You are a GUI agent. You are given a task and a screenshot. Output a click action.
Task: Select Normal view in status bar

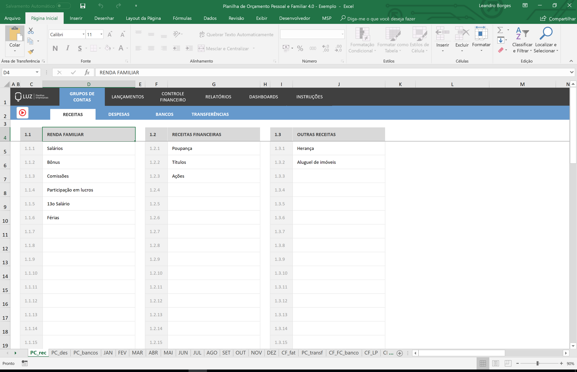pos(483,364)
